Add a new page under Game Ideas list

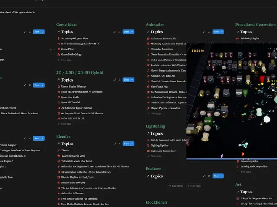64,60
